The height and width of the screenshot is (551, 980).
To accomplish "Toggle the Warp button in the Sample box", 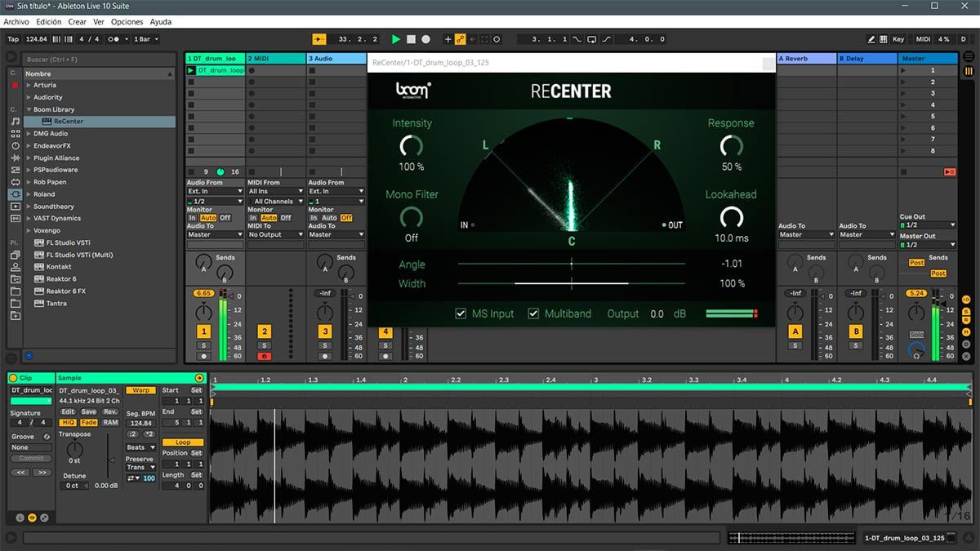I will tap(140, 390).
